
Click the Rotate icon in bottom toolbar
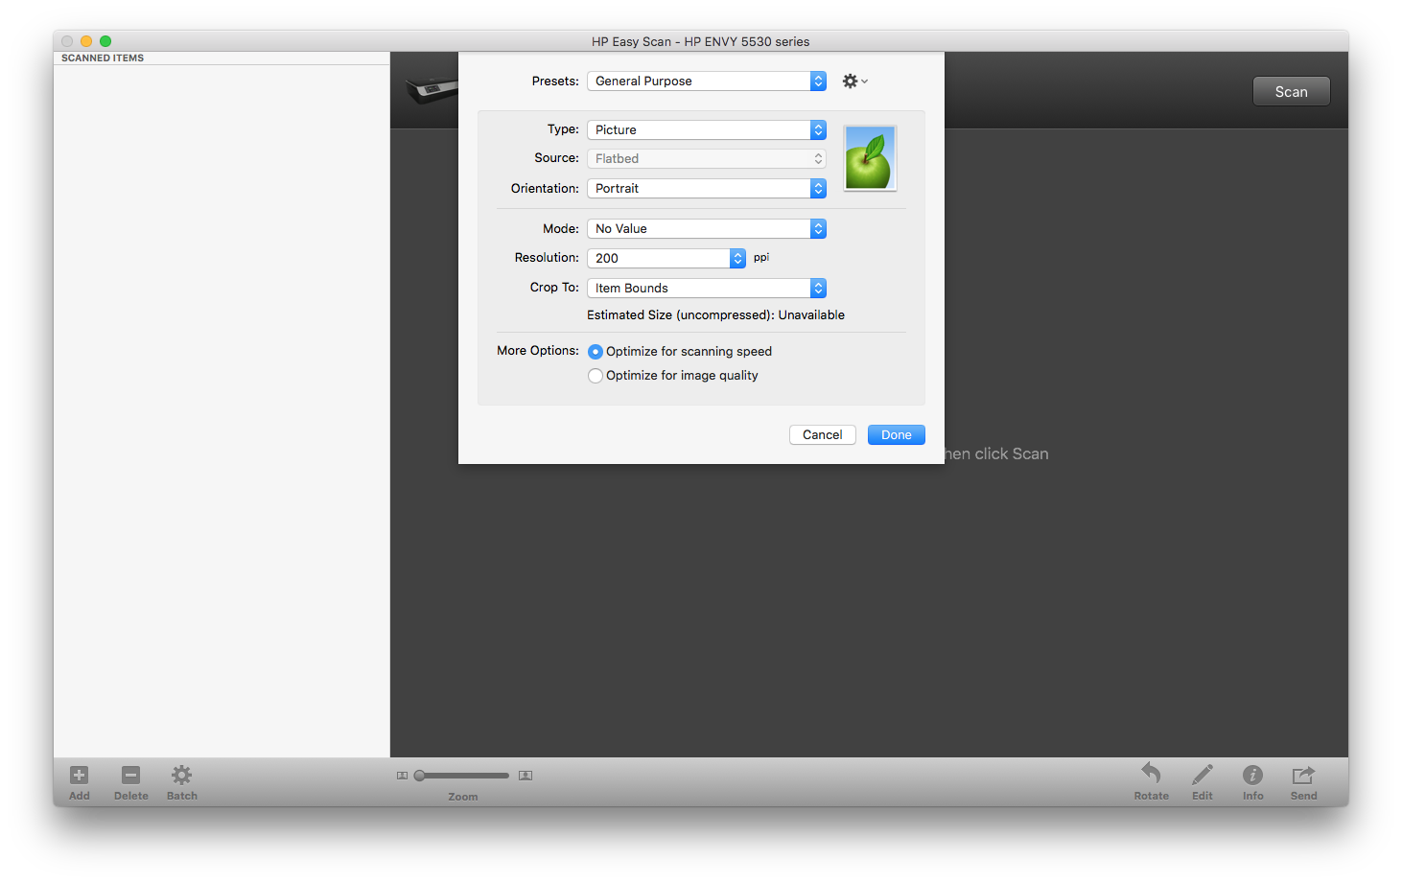(x=1151, y=774)
